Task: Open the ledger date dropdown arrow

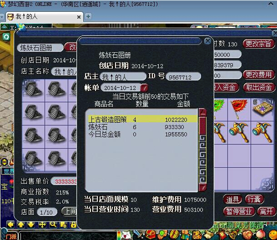Action: pos(144,87)
